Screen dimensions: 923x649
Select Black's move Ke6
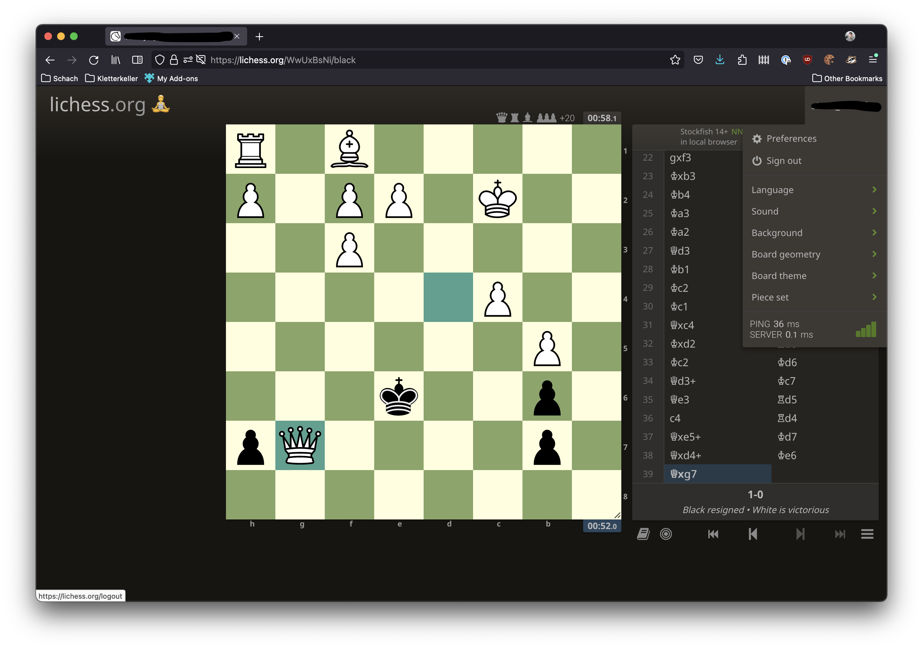pyautogui.click(x=824, y=456)
